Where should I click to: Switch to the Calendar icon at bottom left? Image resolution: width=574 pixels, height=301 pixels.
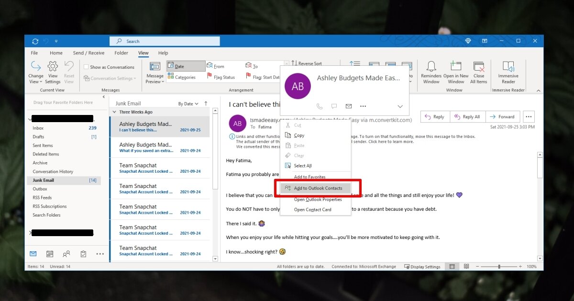point(50,254)
